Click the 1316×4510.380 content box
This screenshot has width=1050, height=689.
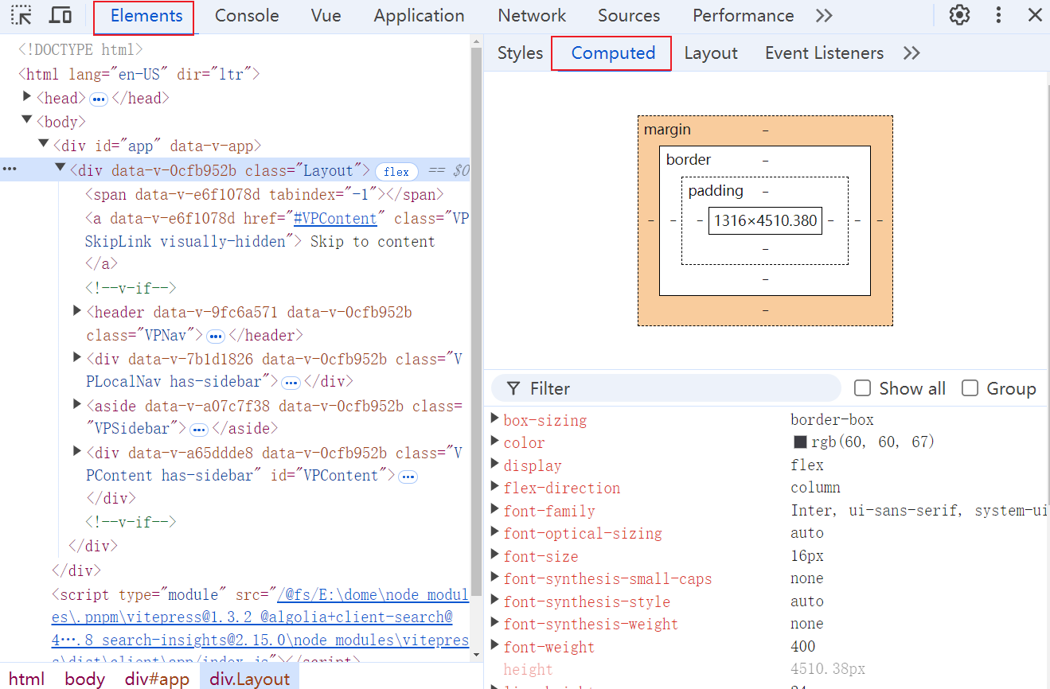765,220
